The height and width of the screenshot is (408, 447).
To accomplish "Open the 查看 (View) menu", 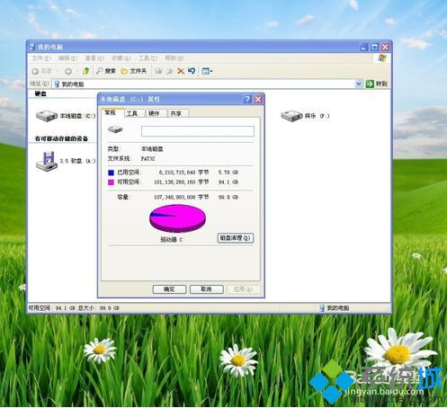I will pos(94,58).
